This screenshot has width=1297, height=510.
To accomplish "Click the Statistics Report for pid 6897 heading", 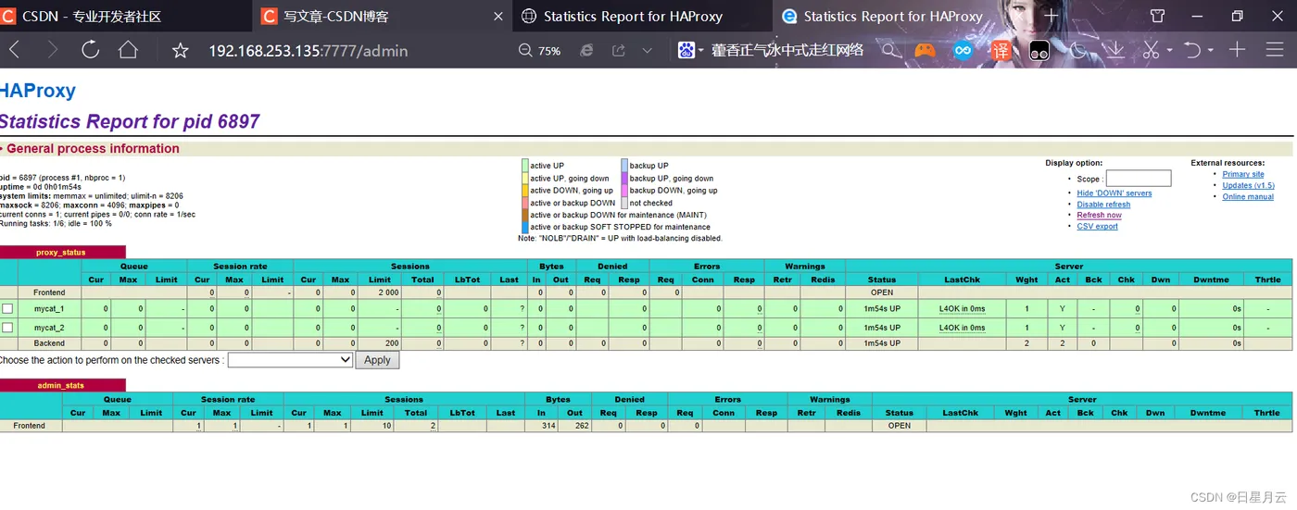I will coord(129,121).
